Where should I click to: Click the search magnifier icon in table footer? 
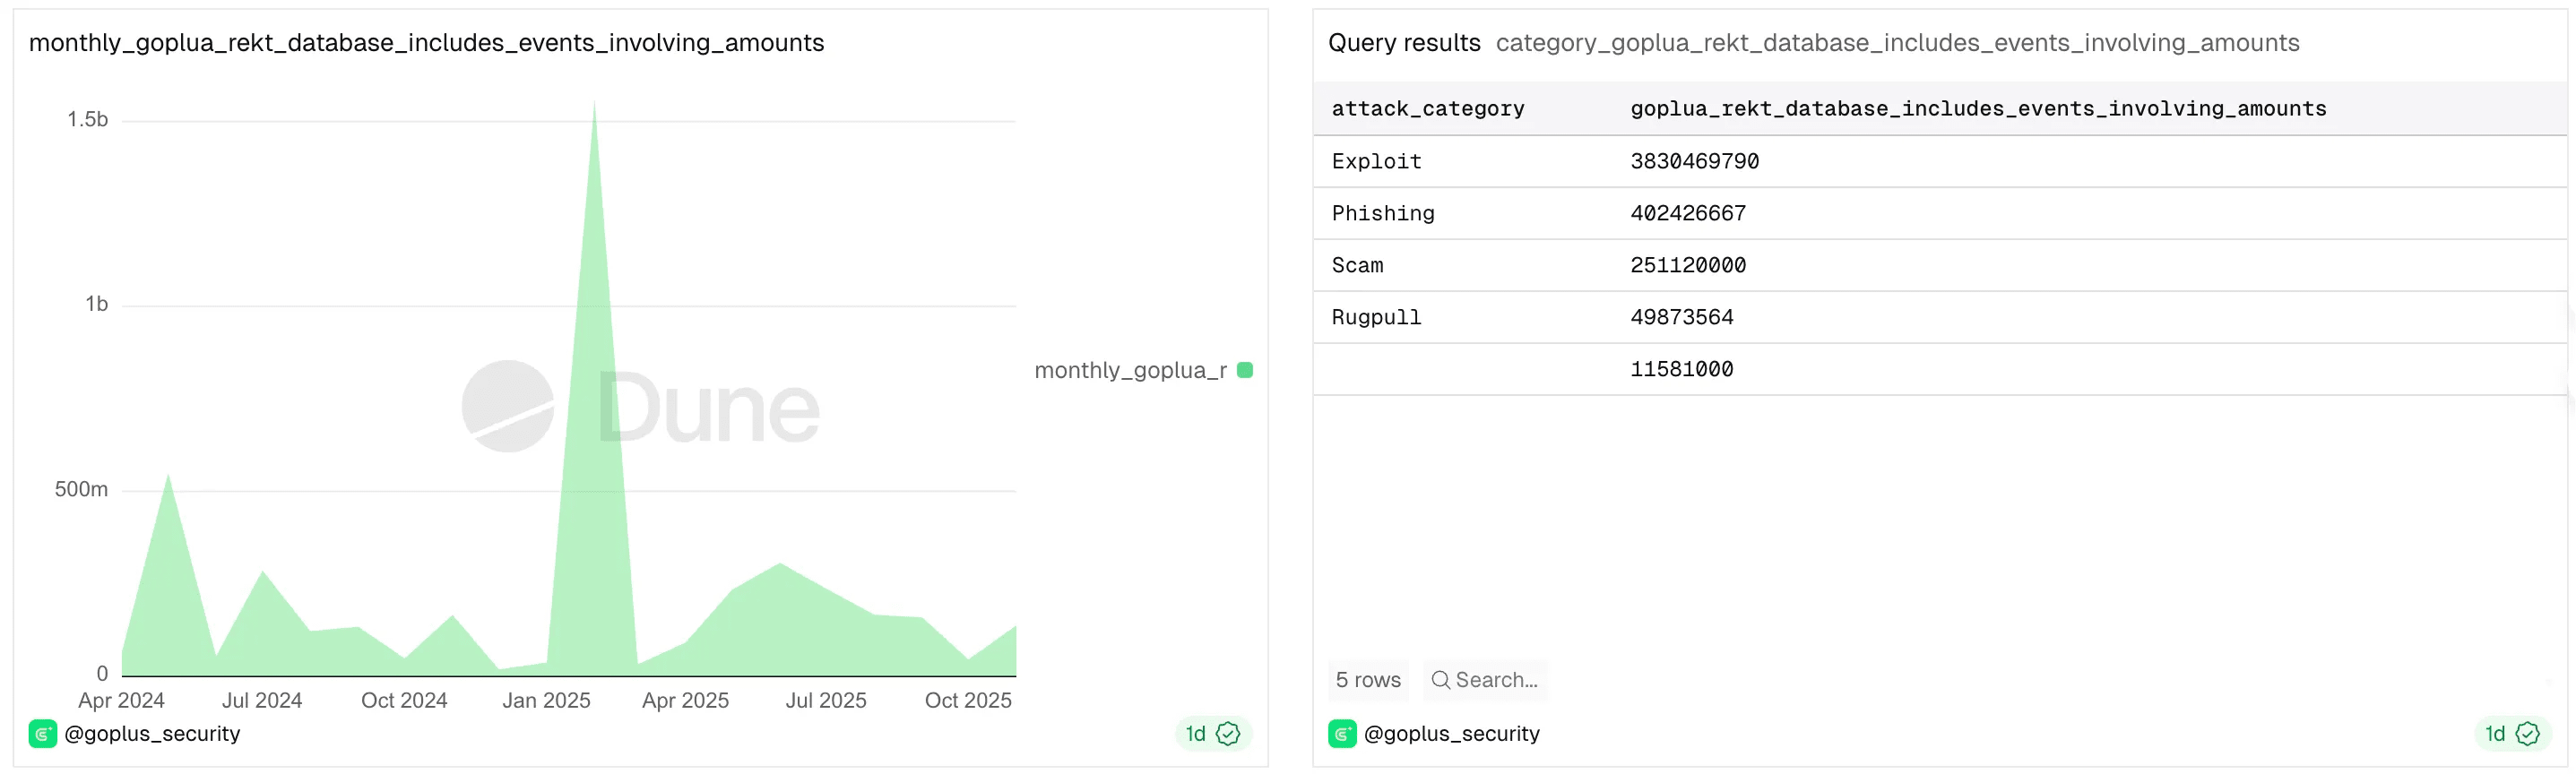(x=1440, y=680)
